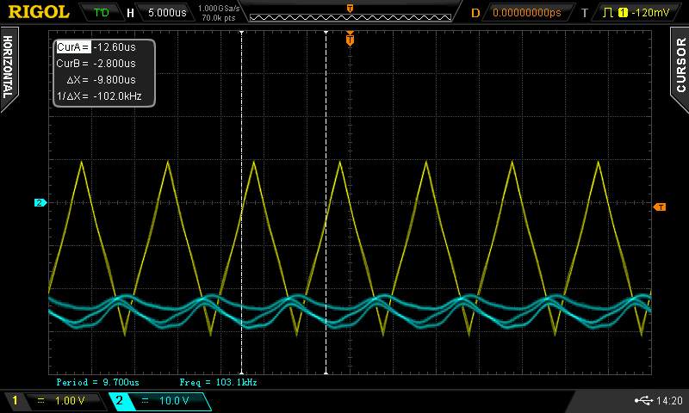This screenshot has width=689, height=413.
Task: Click the trigger level marker on right edge
Action: [660, 206]
